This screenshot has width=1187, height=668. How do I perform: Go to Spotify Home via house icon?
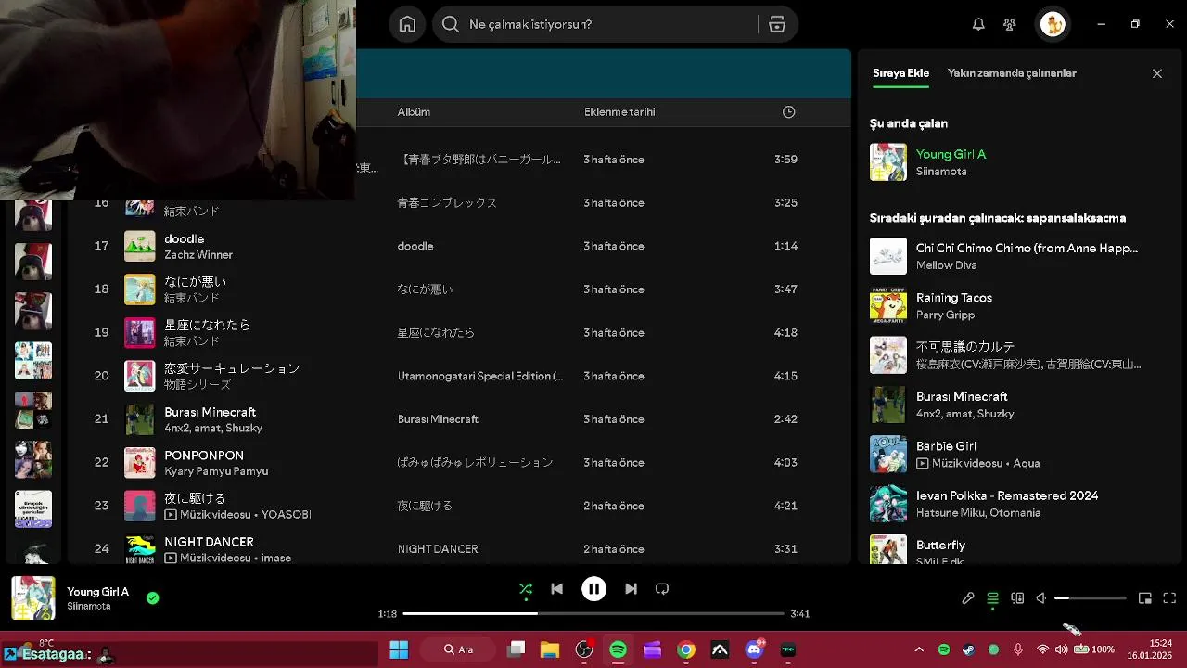click(407, 24)
